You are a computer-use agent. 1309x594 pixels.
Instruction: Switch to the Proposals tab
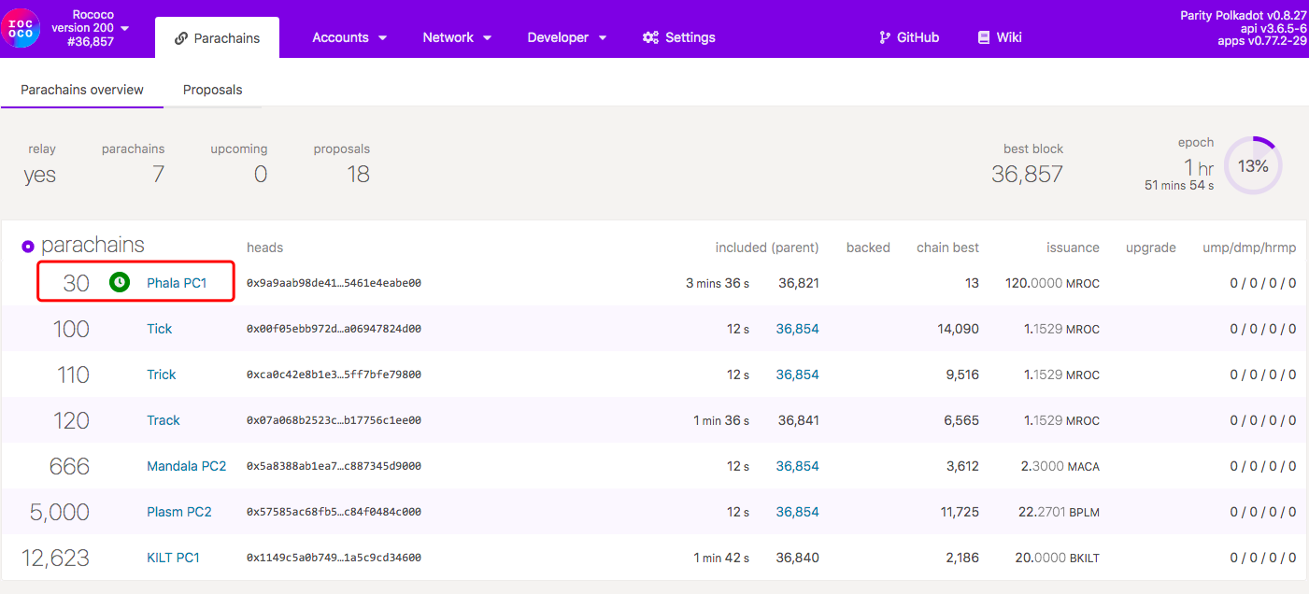(x=212, y=90)
